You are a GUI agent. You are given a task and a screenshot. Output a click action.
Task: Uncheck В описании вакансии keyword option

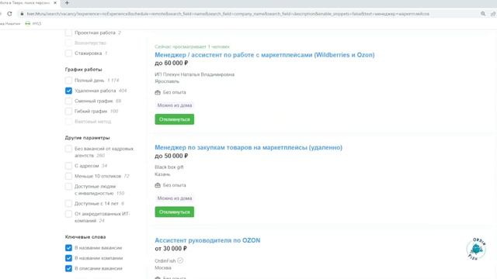68,269
